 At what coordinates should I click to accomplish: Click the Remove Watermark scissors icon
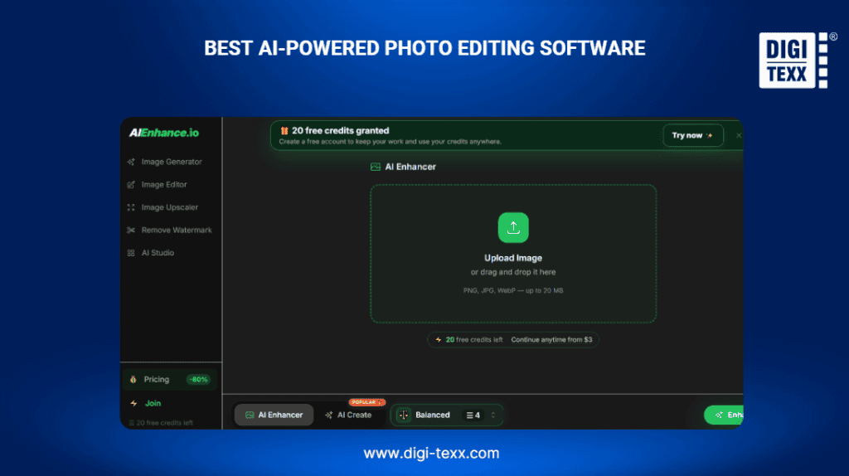click(131, 231)
